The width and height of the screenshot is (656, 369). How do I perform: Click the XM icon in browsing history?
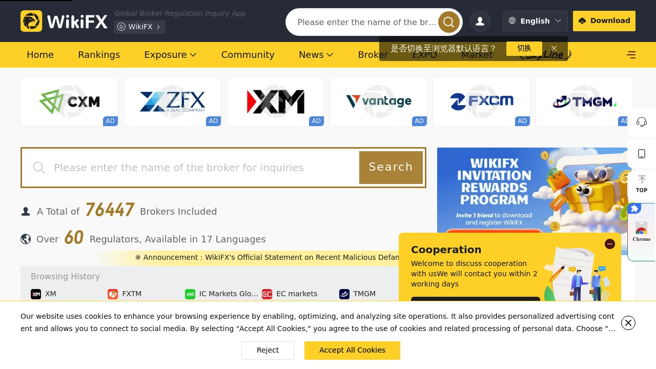point(36,294)
